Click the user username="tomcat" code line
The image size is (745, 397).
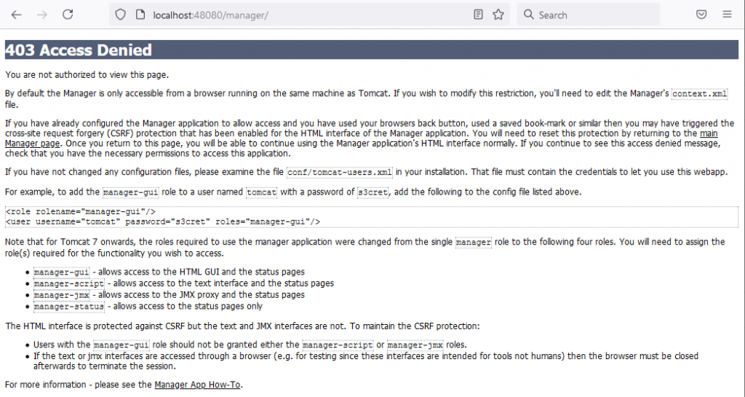pyautogui.click(x=162, y=221)
